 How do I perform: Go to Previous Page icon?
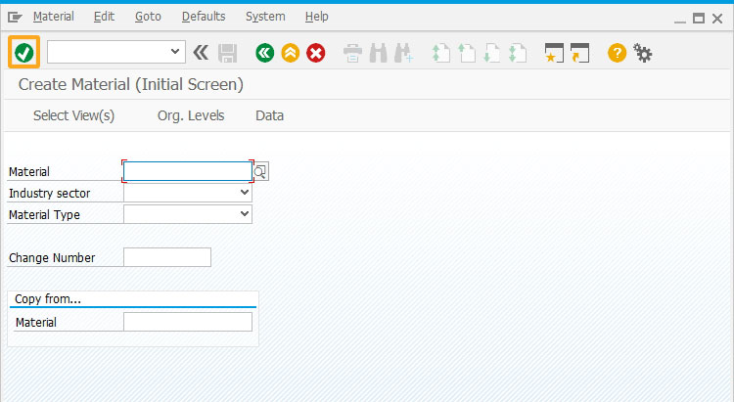pos(467,53)
